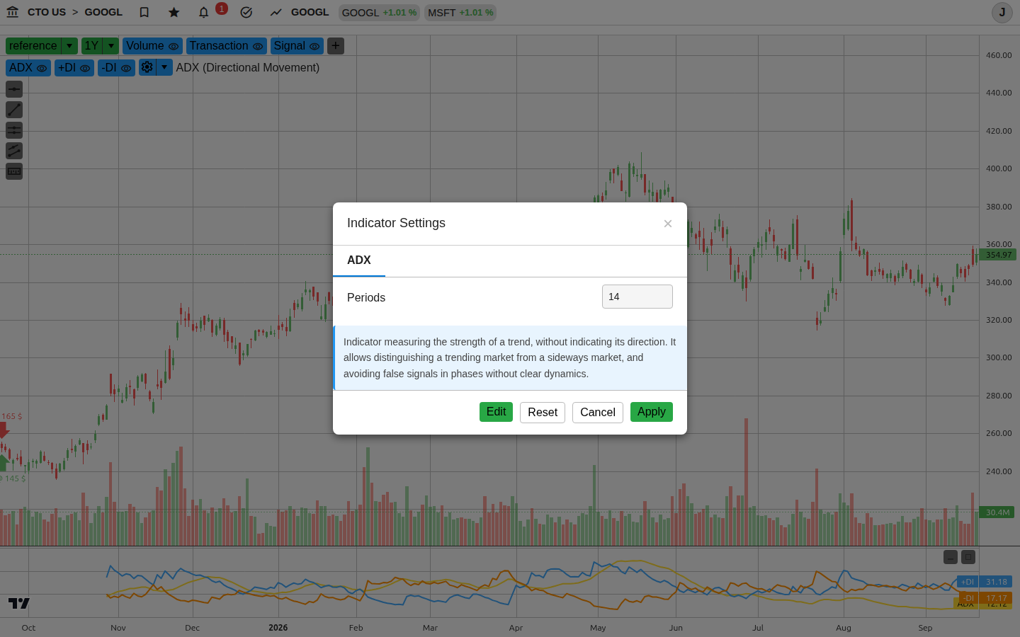
Task: Minimize the ADX indicator pane
Action: tap(951, 557)
